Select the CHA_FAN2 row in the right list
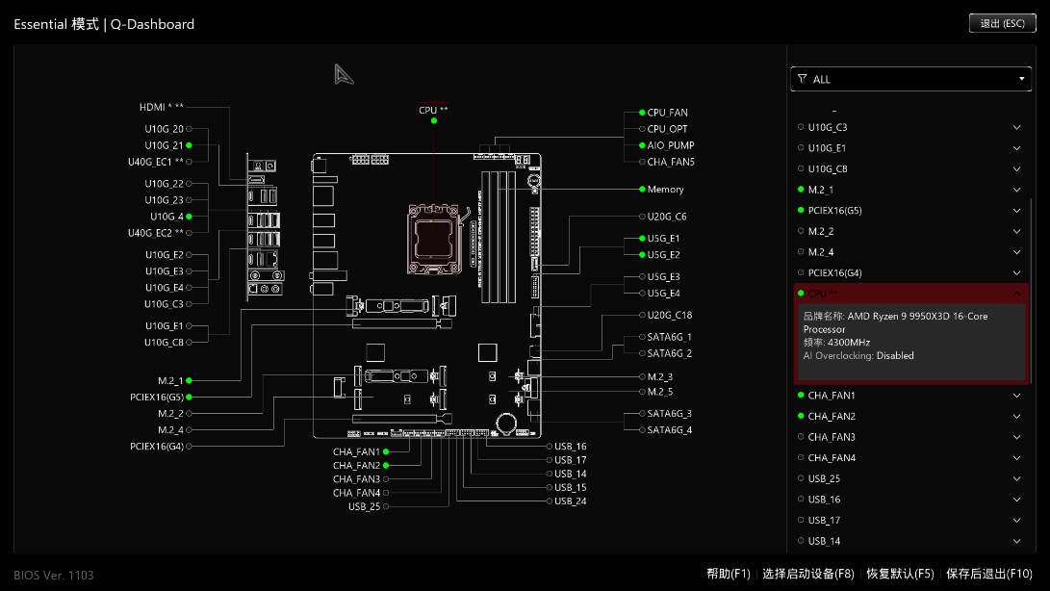Screen dimensions: 1050x591 click(910, 416)
